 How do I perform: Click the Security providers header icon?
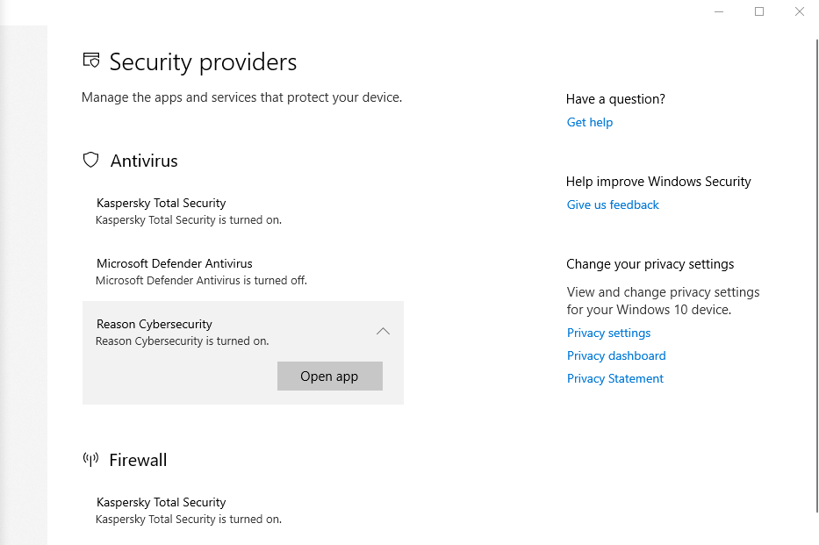pyautogui.click(x=91, y=61)
